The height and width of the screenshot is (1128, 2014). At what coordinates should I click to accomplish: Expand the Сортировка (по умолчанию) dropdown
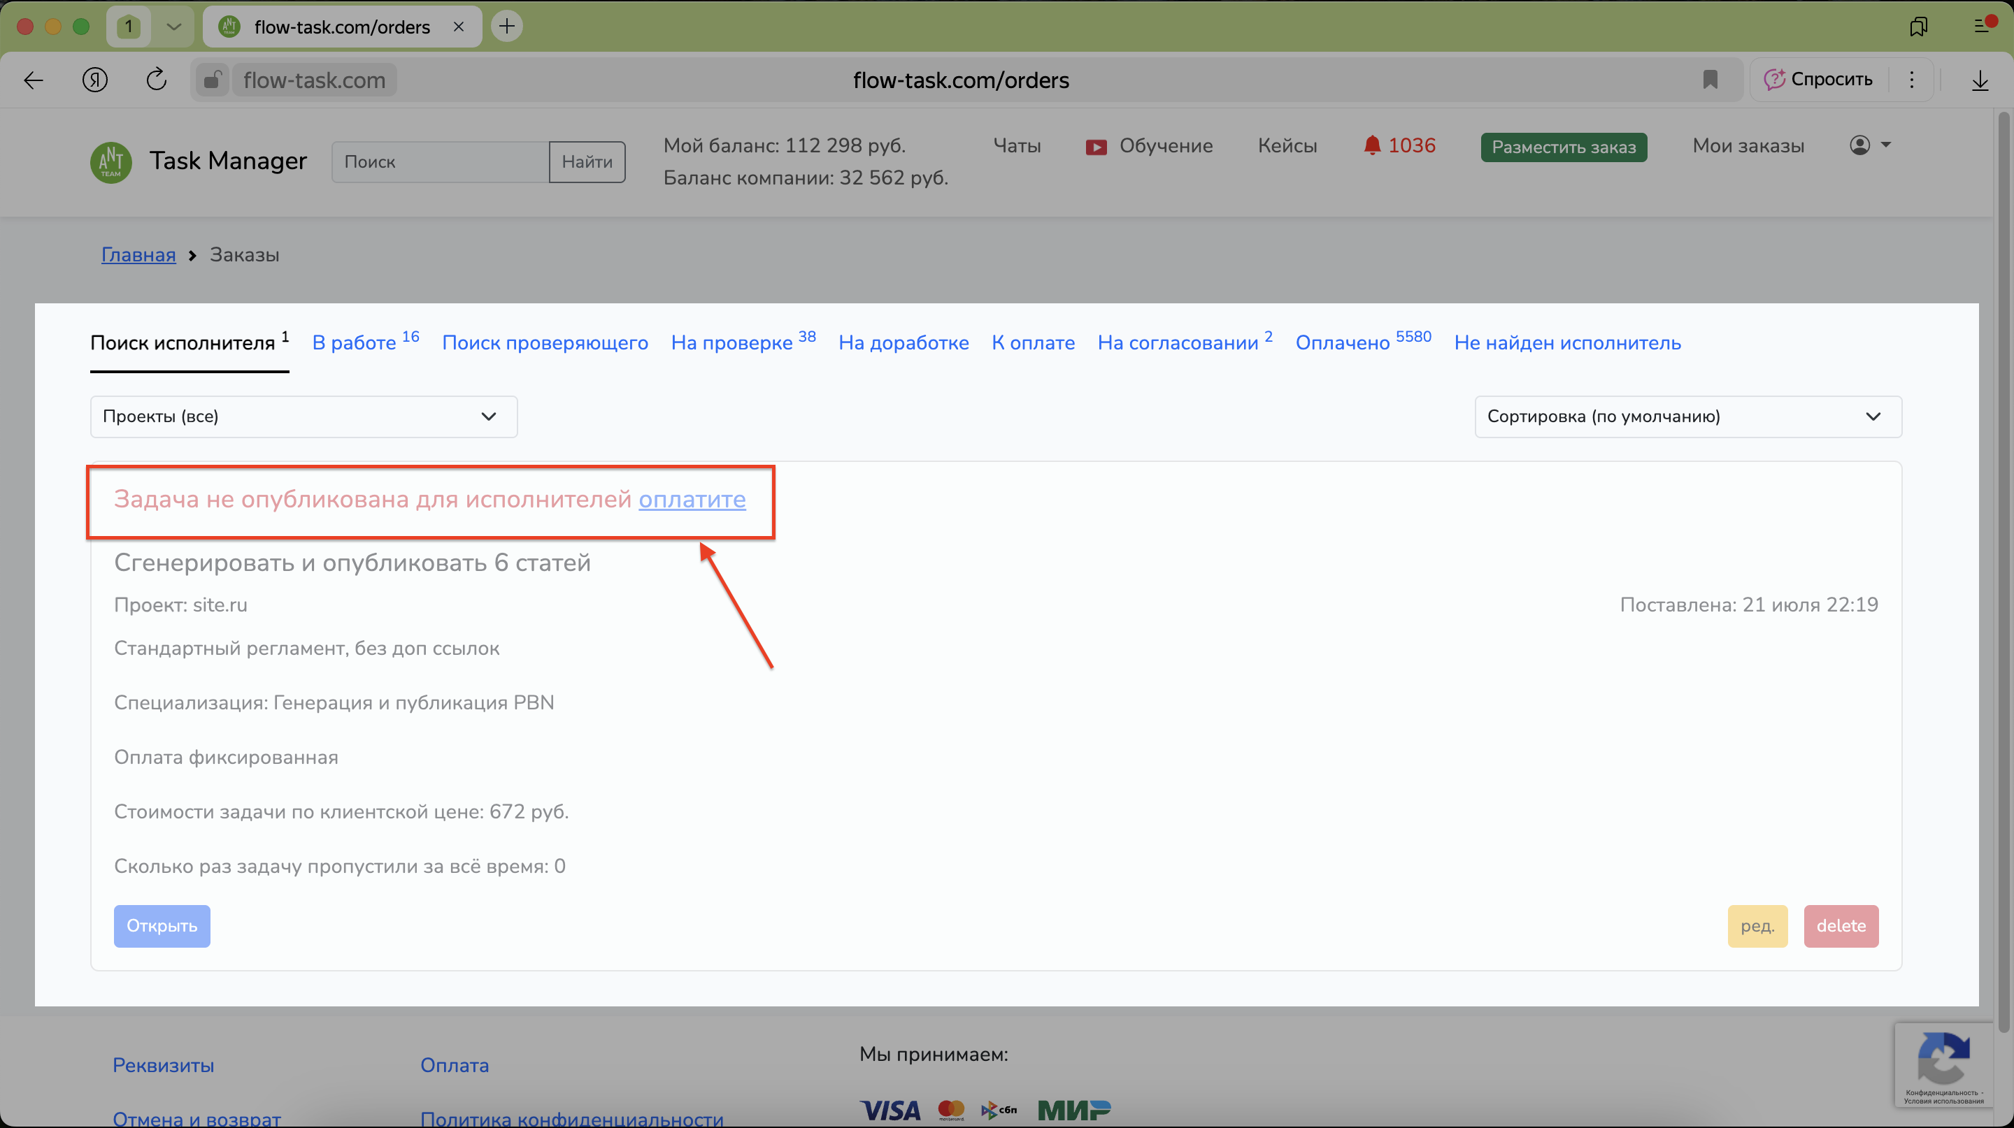(x=1687, y=417)
